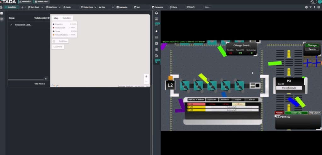The image size is (322, 155).
Task: Open the chat bubbles icon in sidebar
Action: [x=156, y=55]
